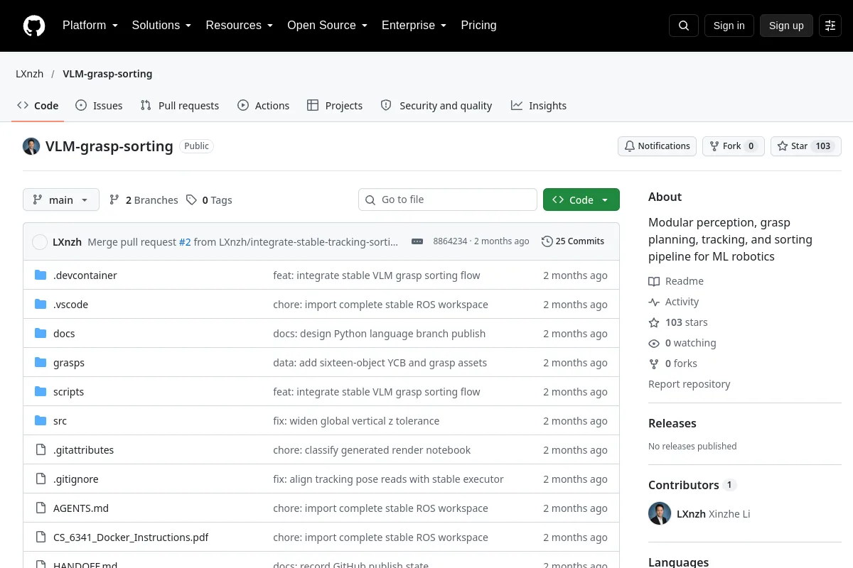Viewport: 853px width, 568px height.
Task: Switch to the Pull requests tab
Action: [180, 106]
